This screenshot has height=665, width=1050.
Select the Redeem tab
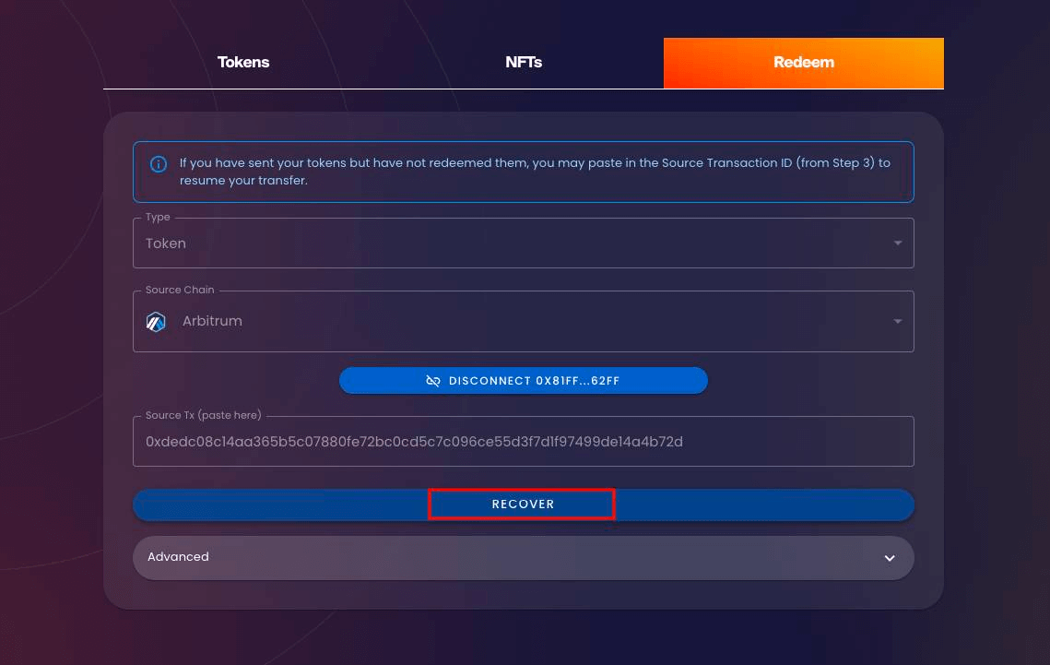pos(803,63)
